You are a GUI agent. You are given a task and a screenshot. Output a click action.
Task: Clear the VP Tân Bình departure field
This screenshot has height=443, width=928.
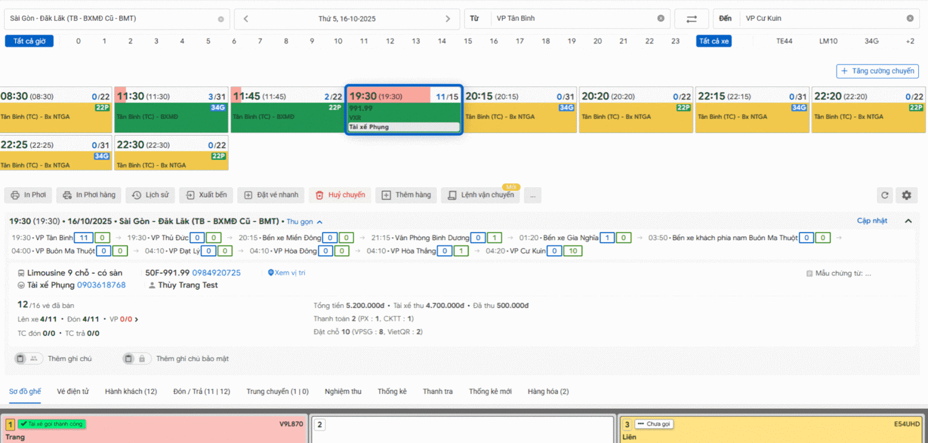click(x=661, y=19)
